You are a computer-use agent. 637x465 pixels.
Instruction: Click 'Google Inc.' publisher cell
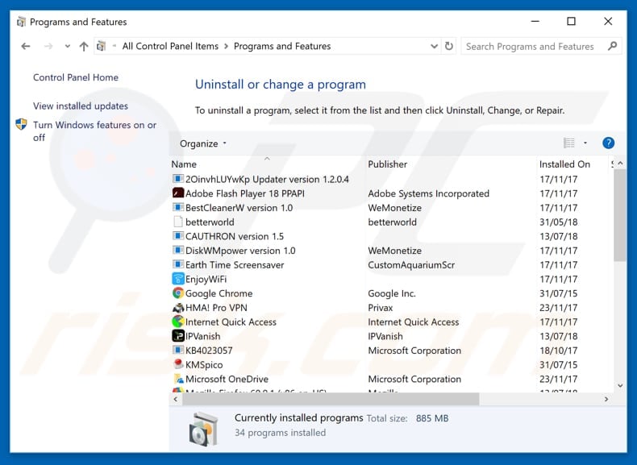click(392, 293)
